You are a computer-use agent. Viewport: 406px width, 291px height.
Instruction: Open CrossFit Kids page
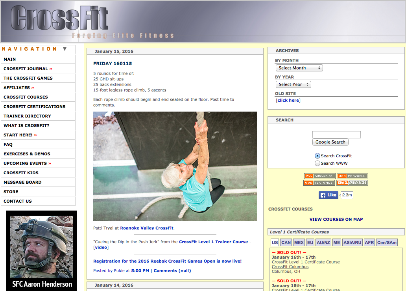click(x=38, y=173)
